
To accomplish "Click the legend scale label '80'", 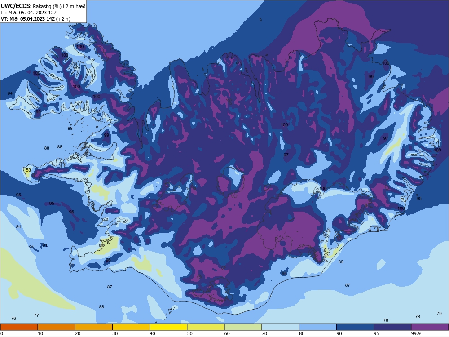I will click(x=302, y=333).
